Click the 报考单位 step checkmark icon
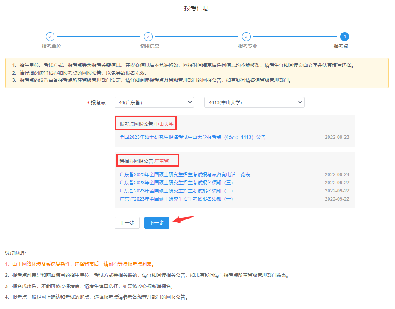The image size is (395, 309). click(x=50, y=37)
